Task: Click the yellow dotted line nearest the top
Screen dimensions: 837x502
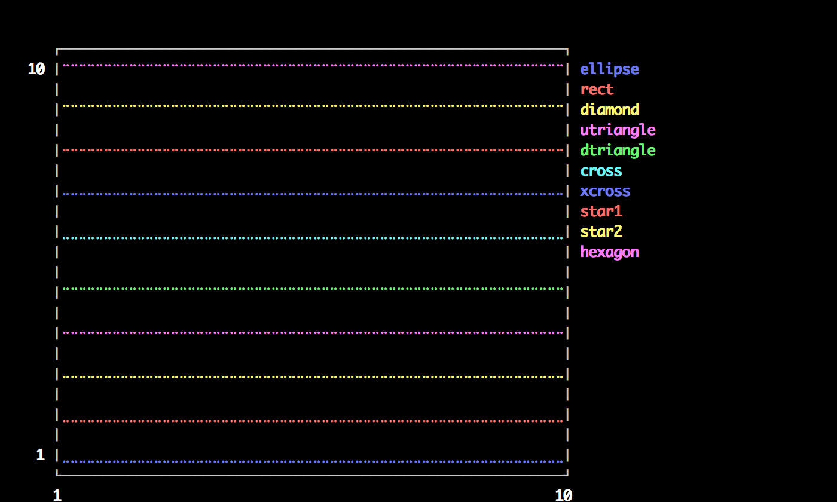Action: (312, 106)
